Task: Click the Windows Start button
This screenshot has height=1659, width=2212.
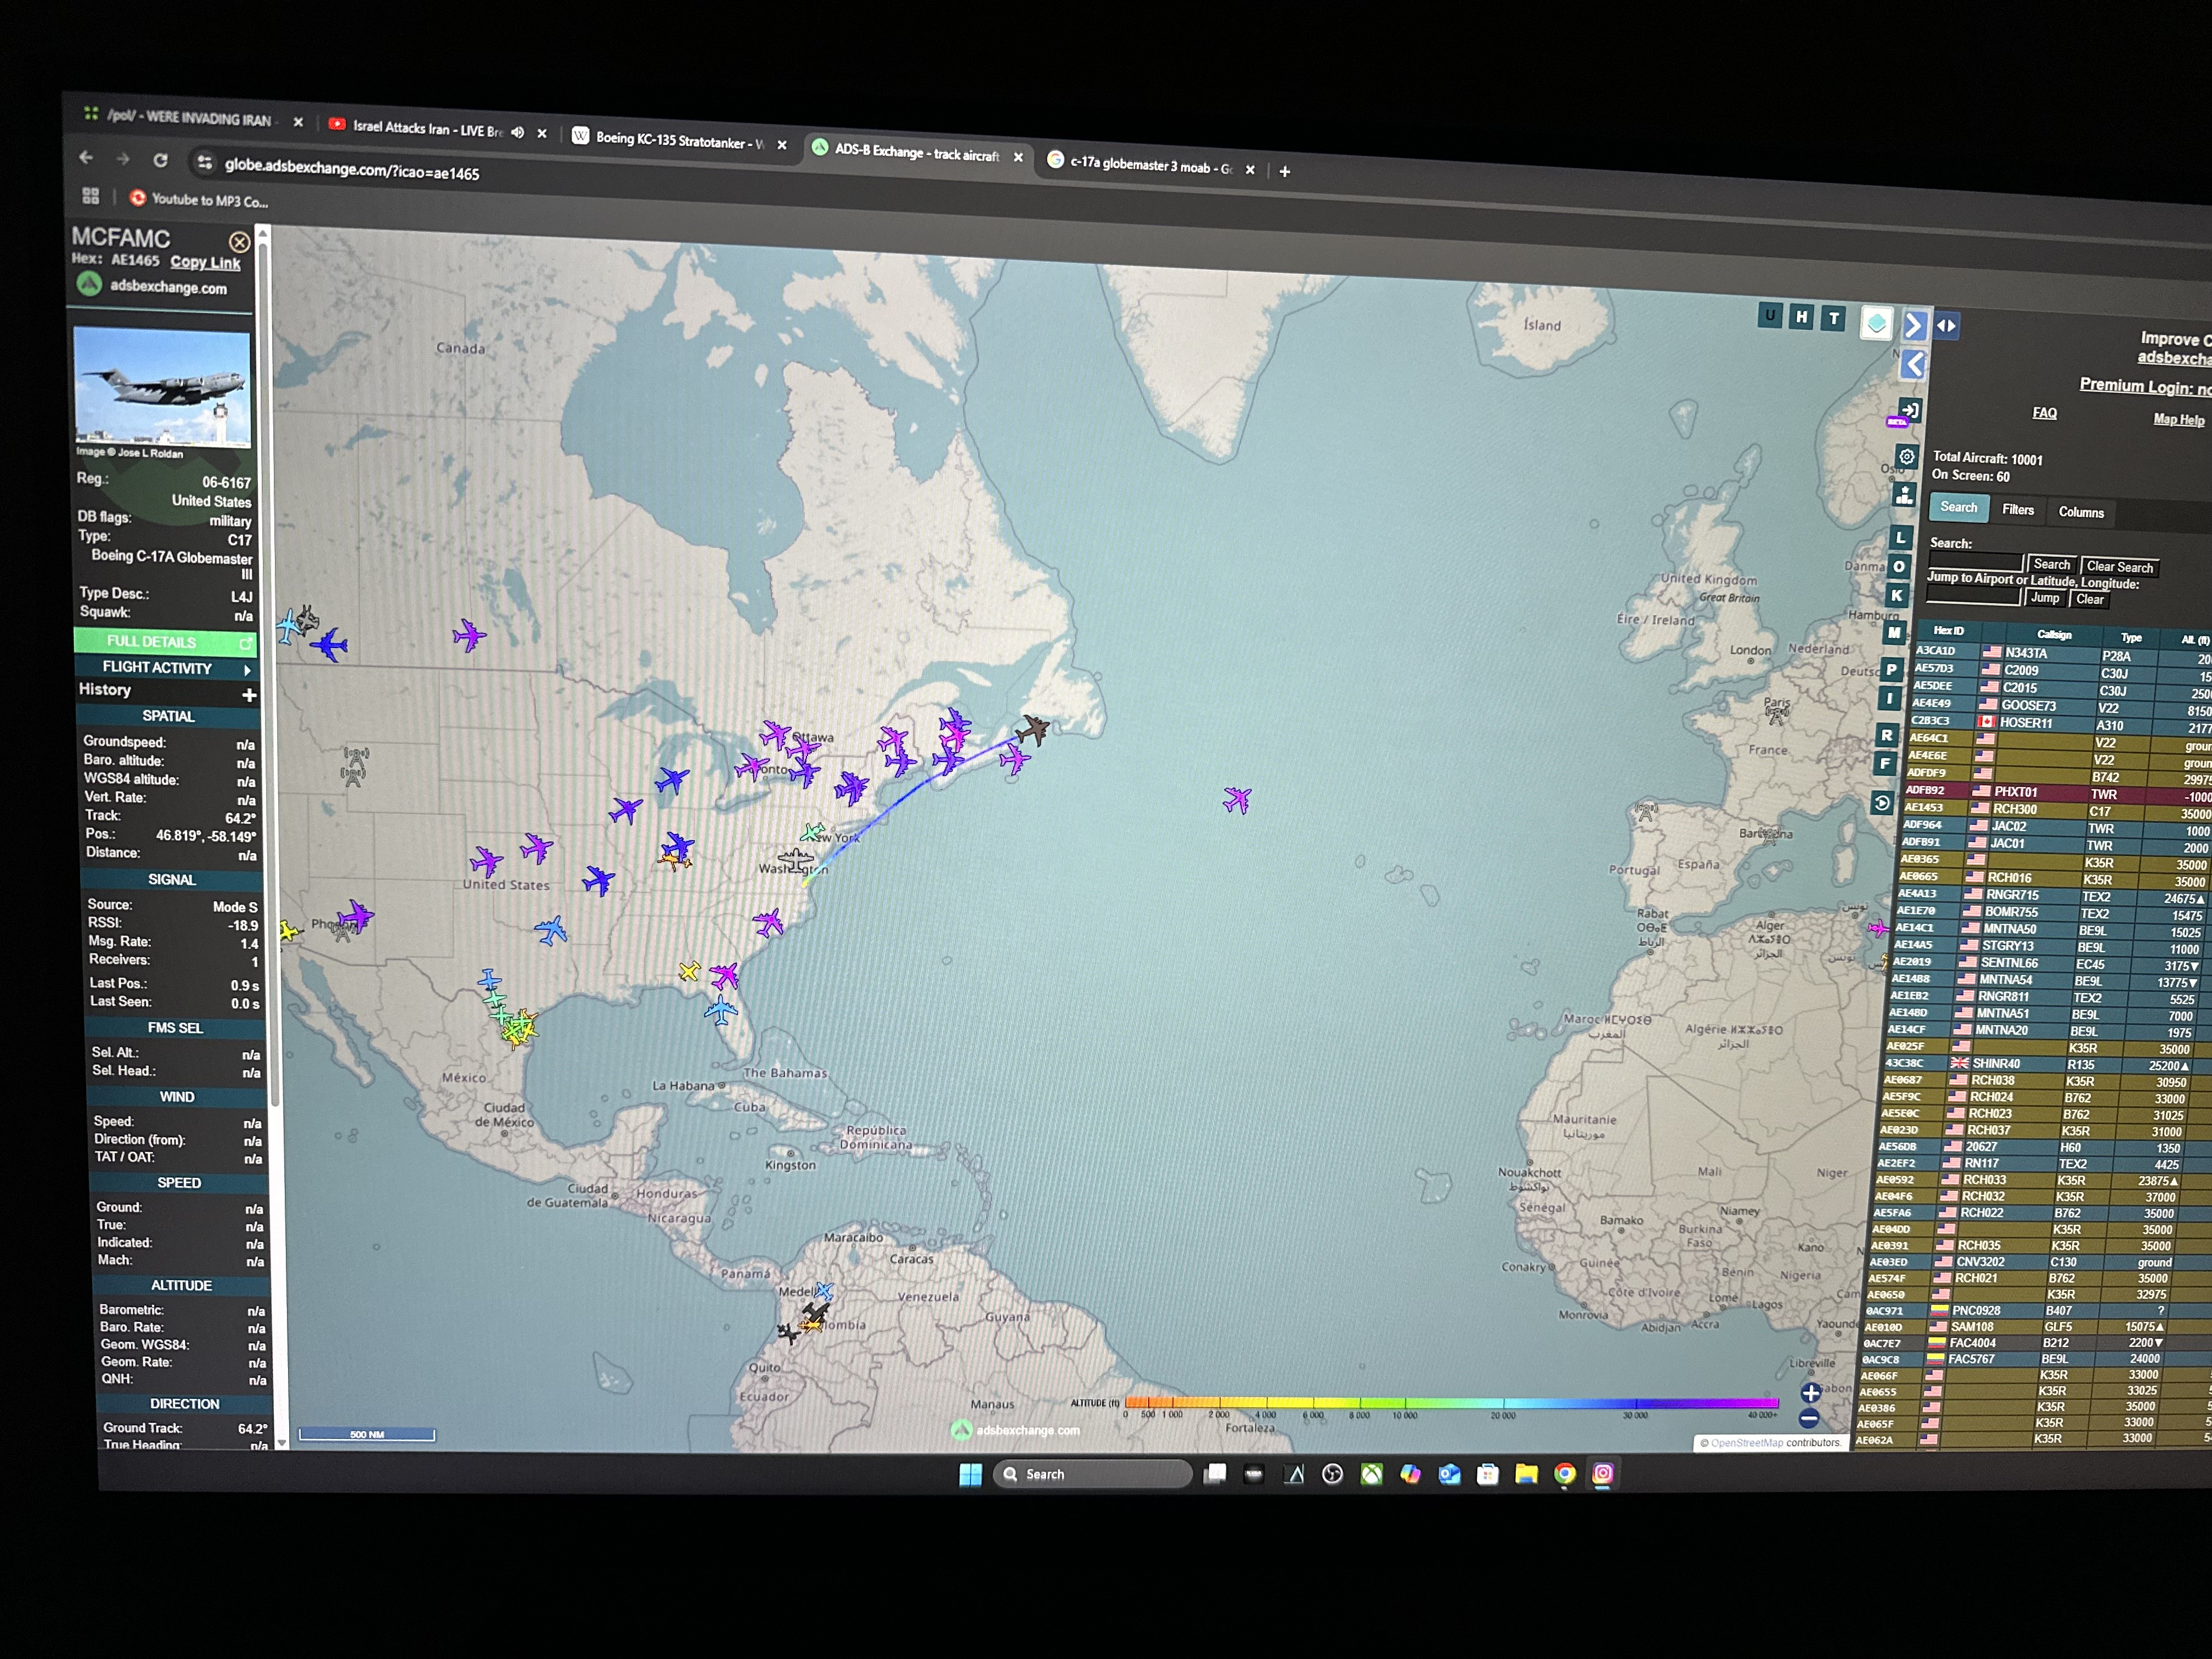Action: click(x=970, y=1474)
